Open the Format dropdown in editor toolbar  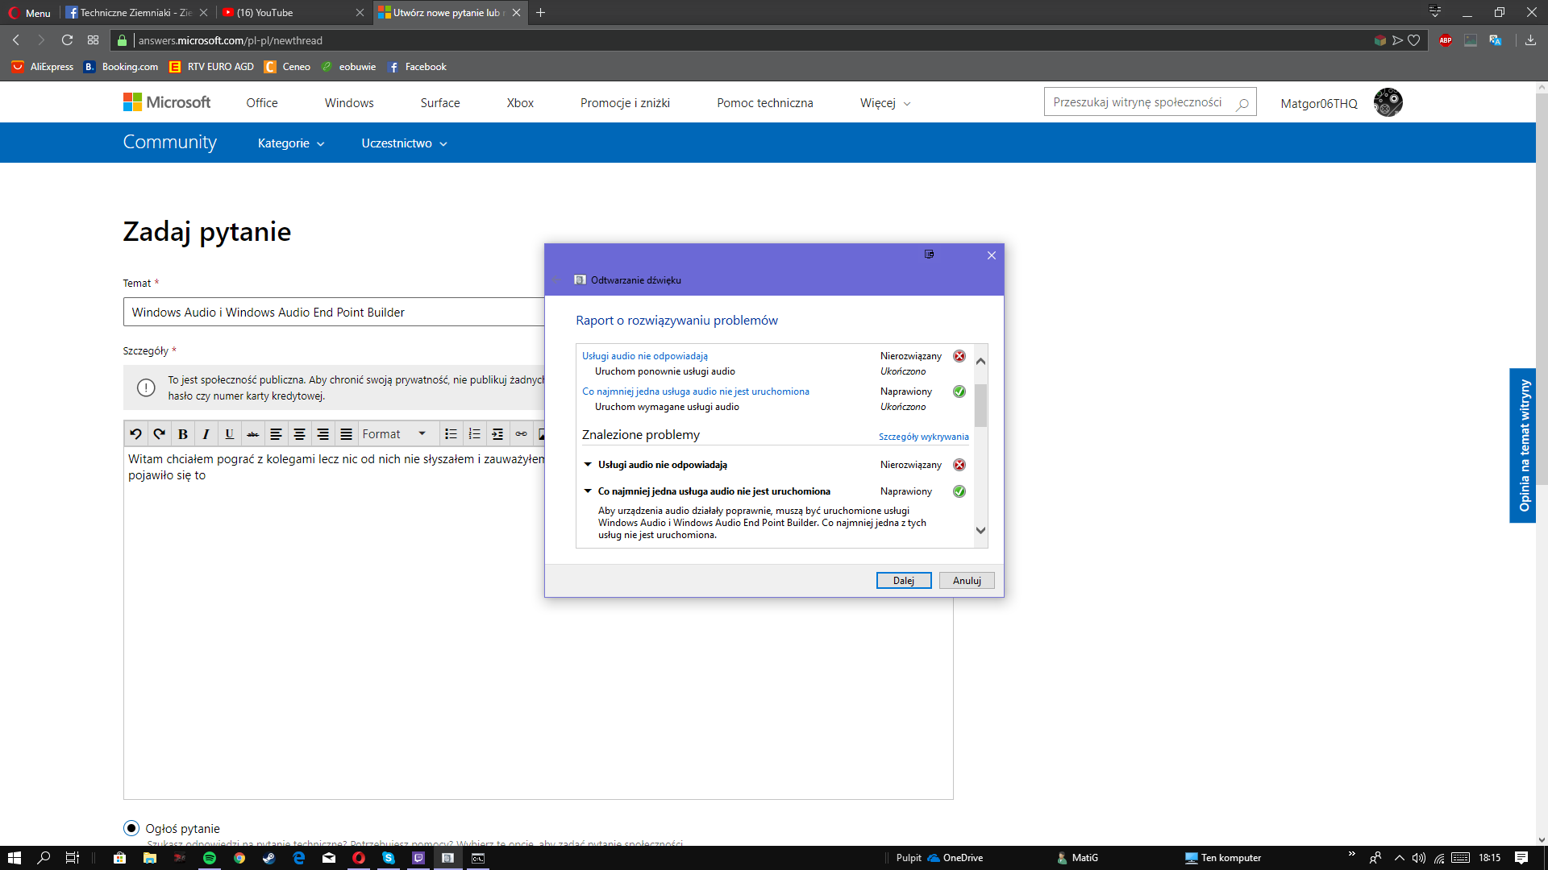(393, 433)
